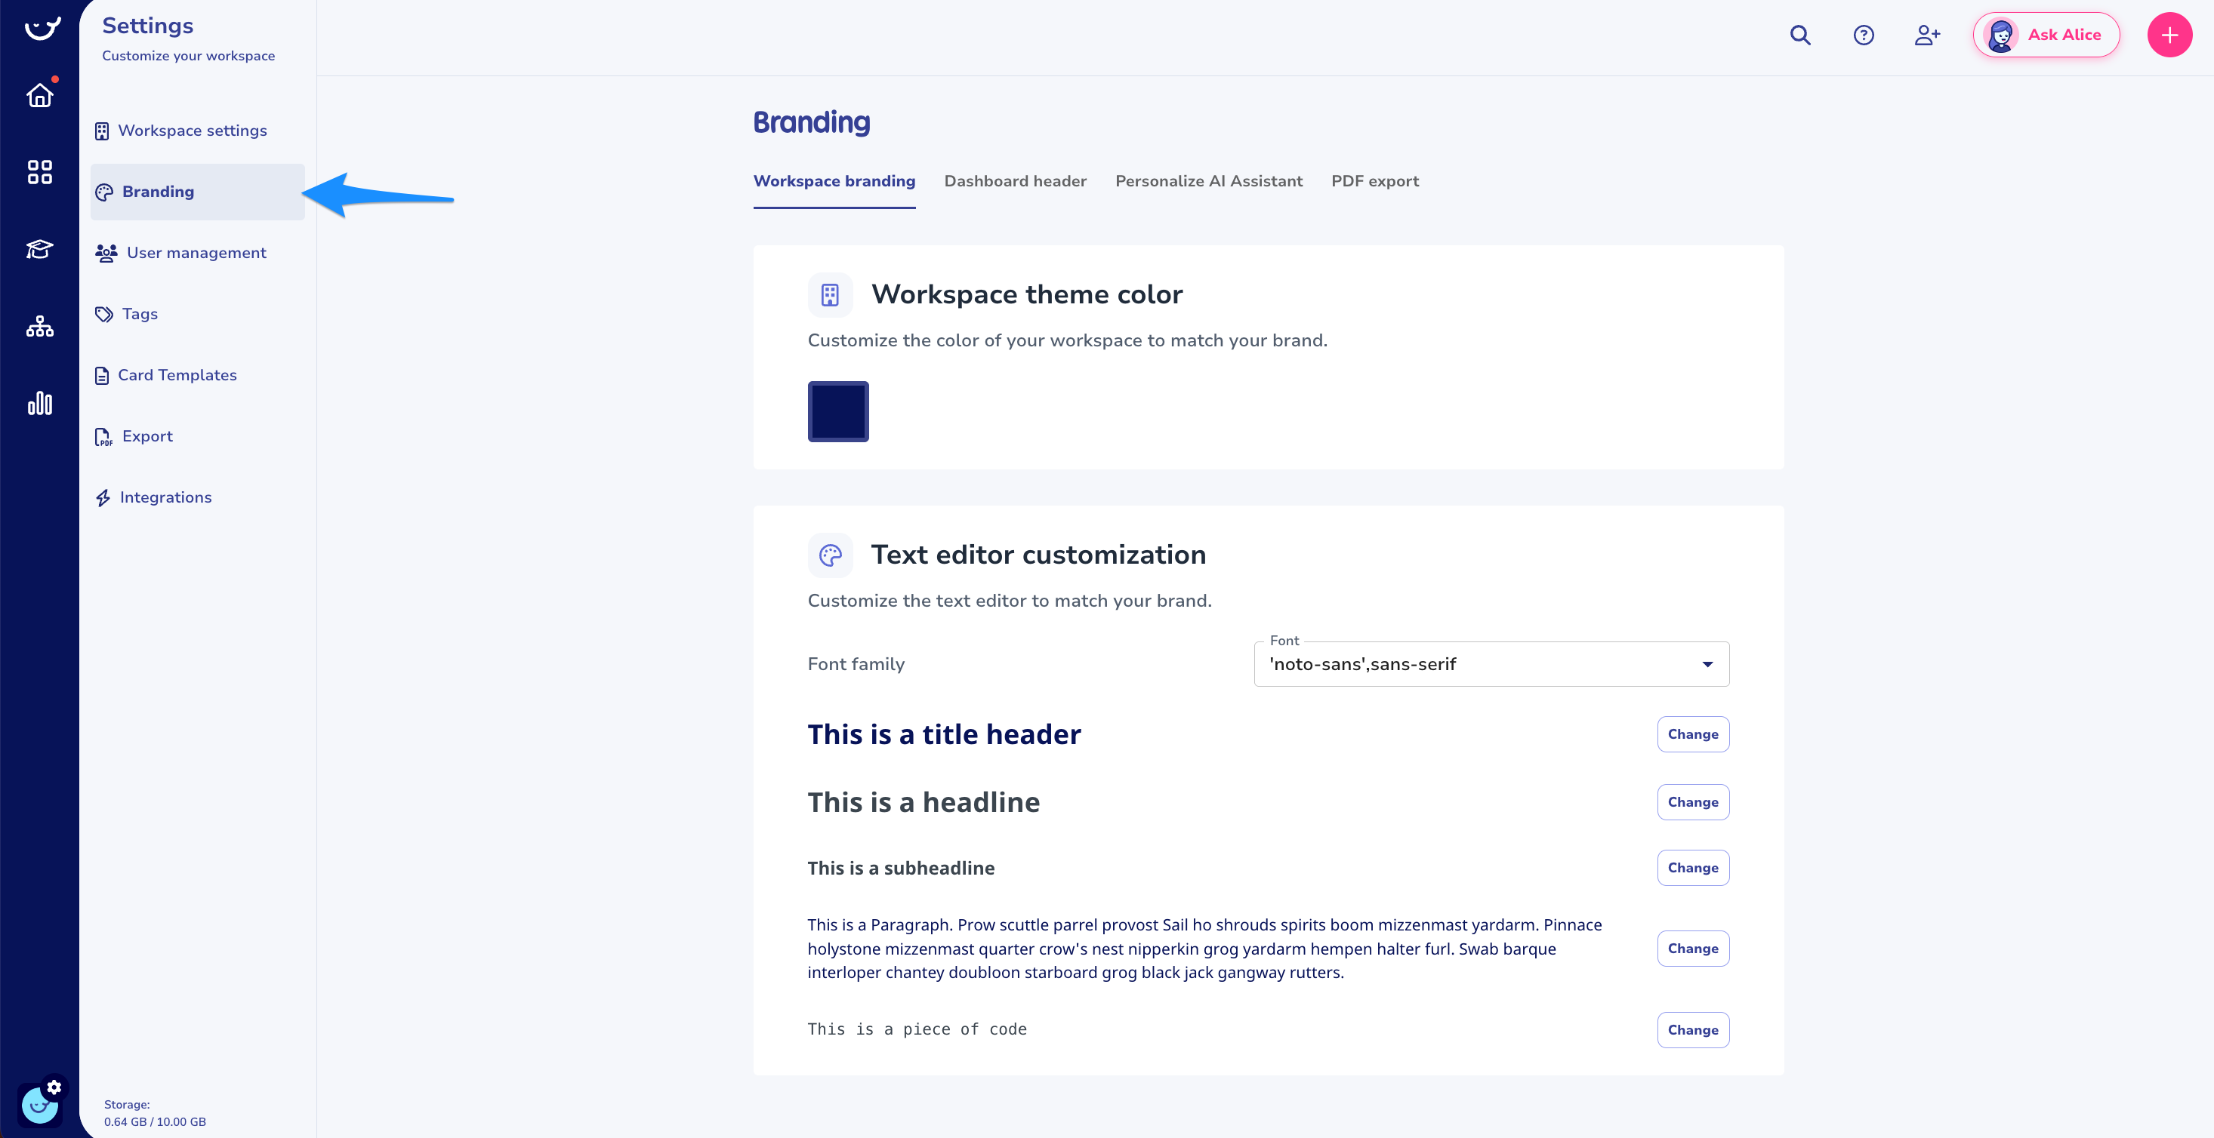This screenshot has width=2214, height=1138.
Task: Click Change for the title header
Action: pyautogui.click(x=1692, y=734)
